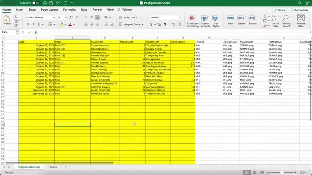Toggle align left text
Image resolution: width=312 pixels, height=175 pixels.
click(x=86, y=24)
